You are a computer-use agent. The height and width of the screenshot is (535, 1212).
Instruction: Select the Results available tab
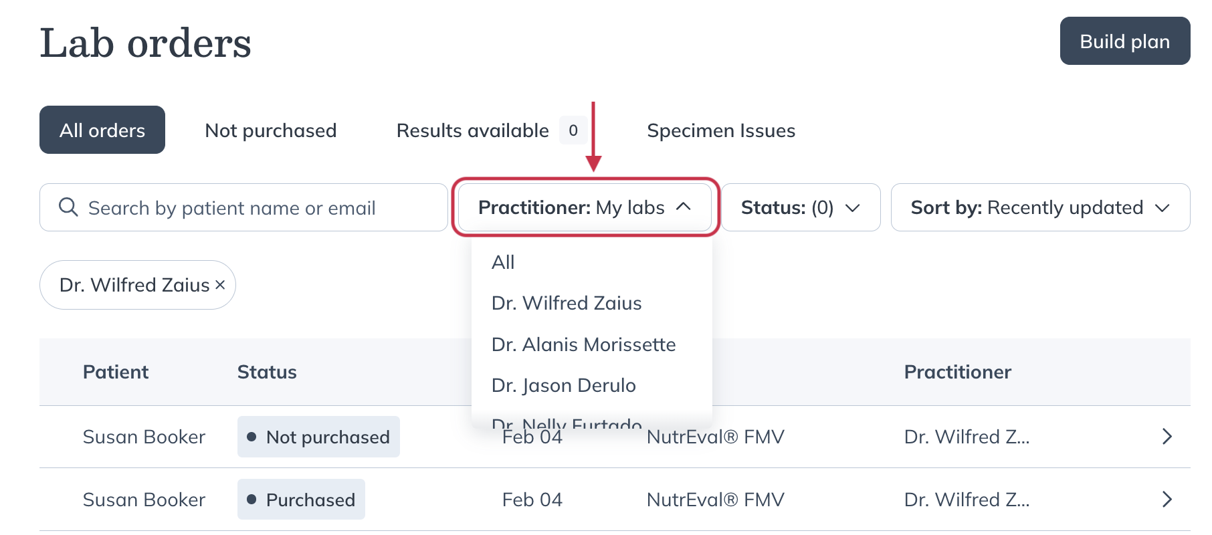click(472, 130)
